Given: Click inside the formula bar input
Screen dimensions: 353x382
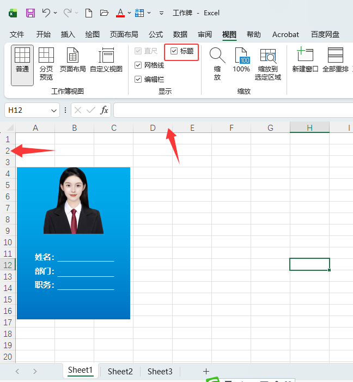Looking at the screenshot, I should [x=233, y=110].
